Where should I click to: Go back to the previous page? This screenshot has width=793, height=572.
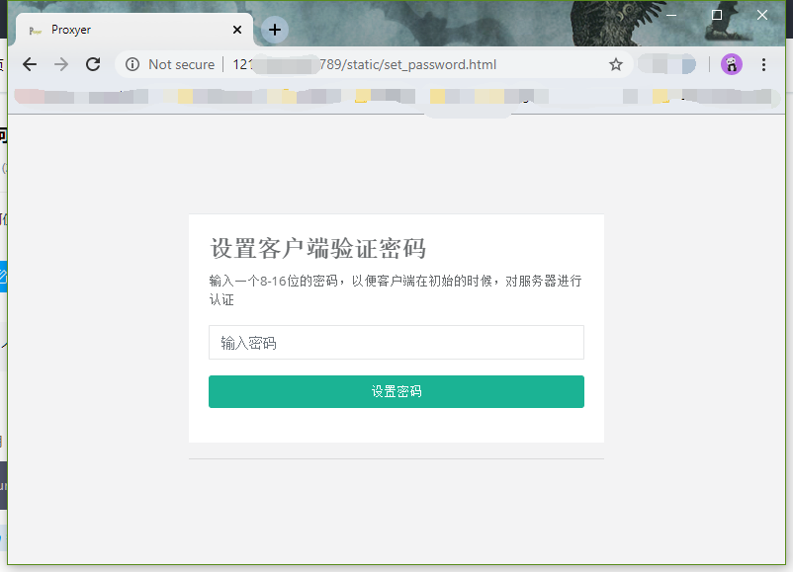[x=30, y=64]
